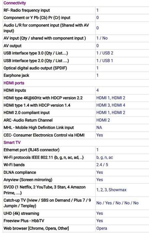Click the CEC- Consumer Electronics Control label
The image size is (149, 233).
44,135
